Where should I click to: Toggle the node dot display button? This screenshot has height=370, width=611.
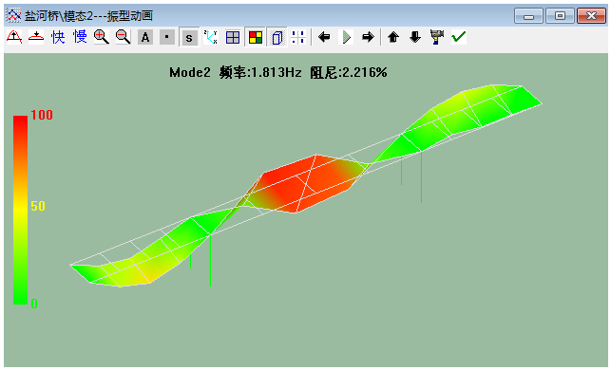[167, 37]
